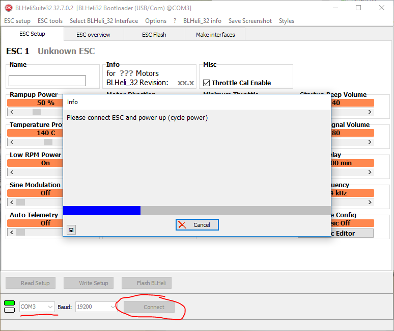The height and width of the screenshot is (331, 394).
Task: Click the BLHeliSuite32 app icon in title bar
Action: [9, 8]
